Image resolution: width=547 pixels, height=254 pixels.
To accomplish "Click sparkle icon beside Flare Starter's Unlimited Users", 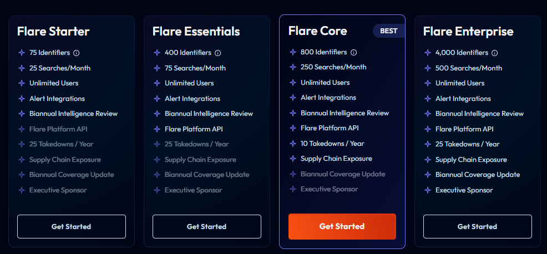I will tap(22, 83).
